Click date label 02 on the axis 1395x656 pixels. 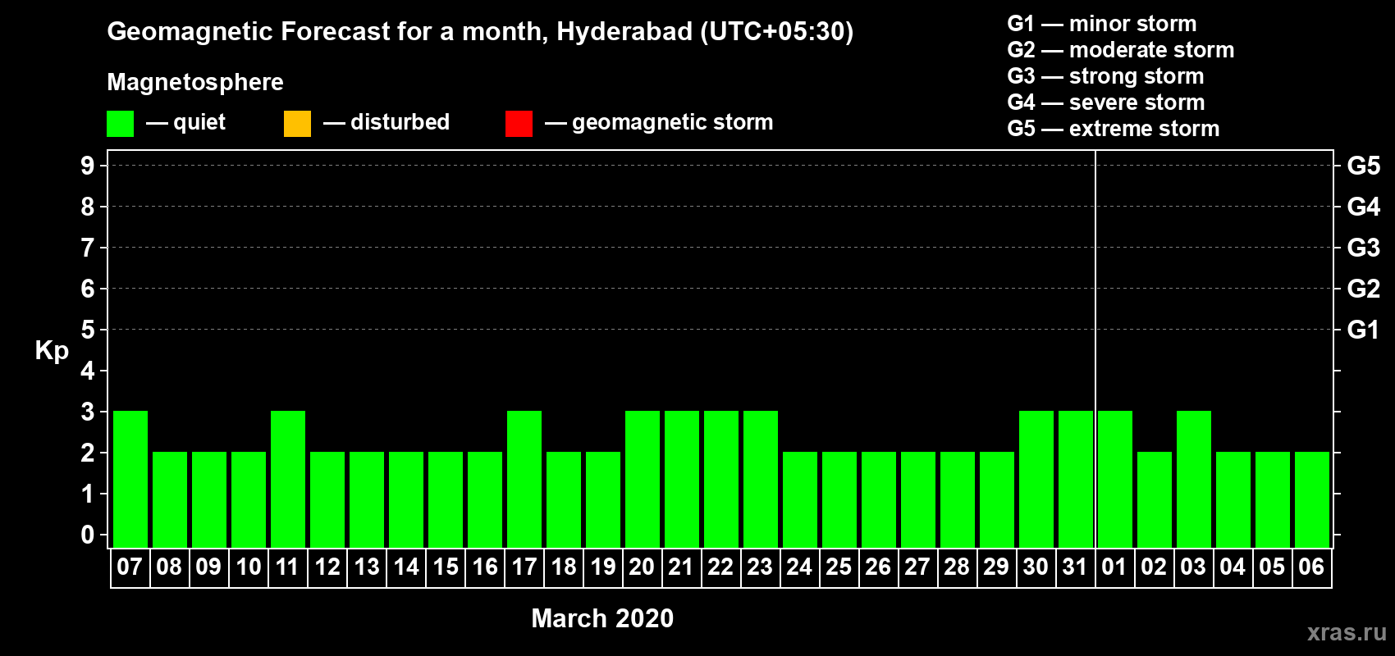pos(1154,567)
